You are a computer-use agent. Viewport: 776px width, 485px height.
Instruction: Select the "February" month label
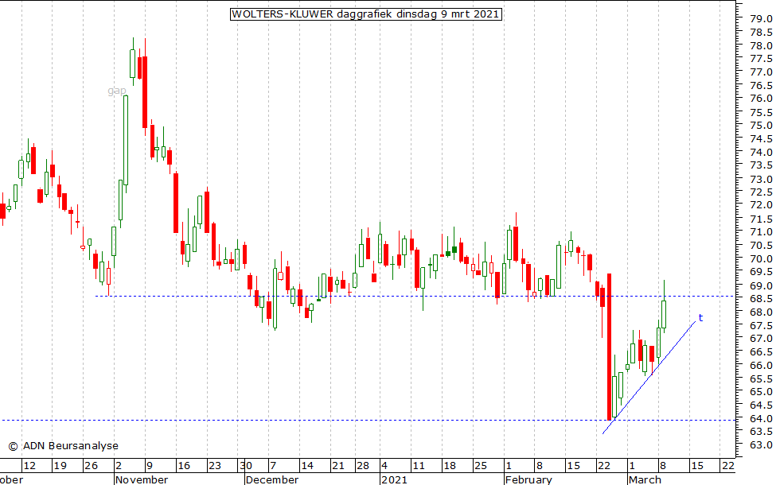point(529,479)
